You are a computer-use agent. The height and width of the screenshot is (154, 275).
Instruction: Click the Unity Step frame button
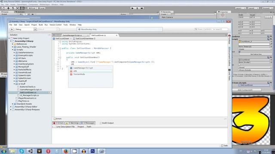pos(142,8)
